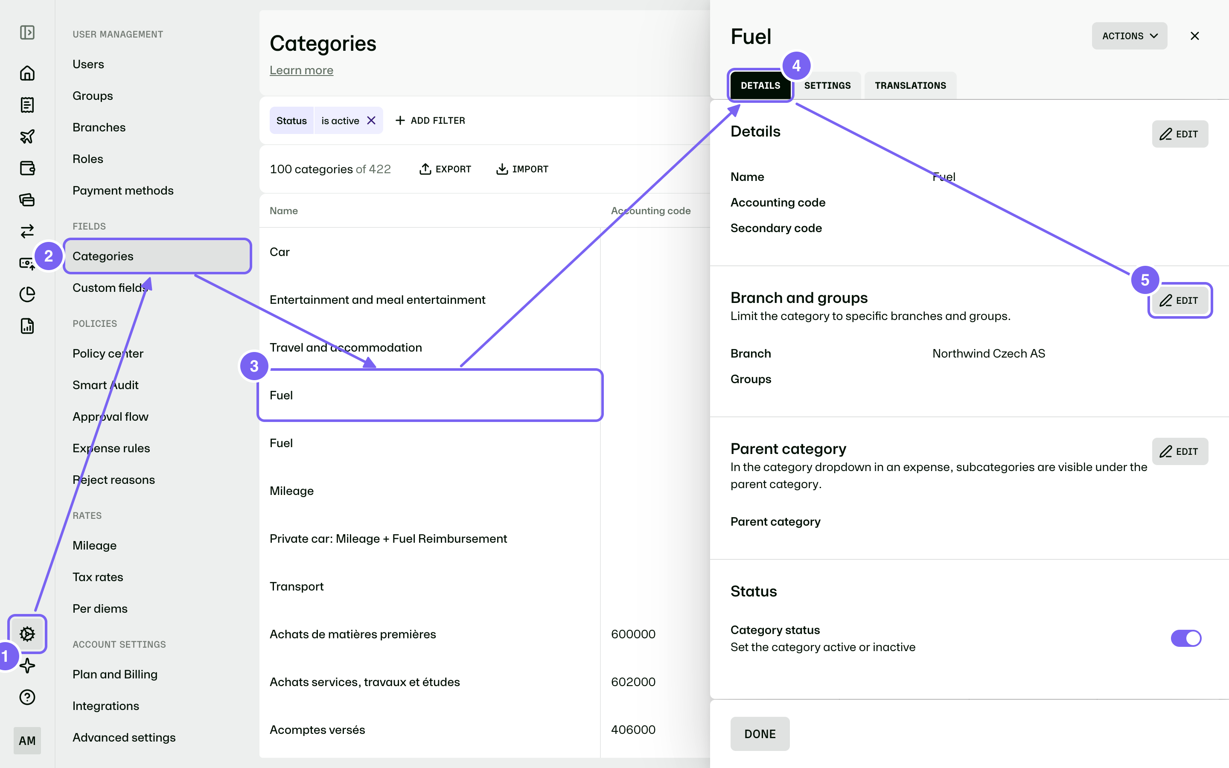
Task: Open the transfer arrows icon
Action: pos(27,231)
